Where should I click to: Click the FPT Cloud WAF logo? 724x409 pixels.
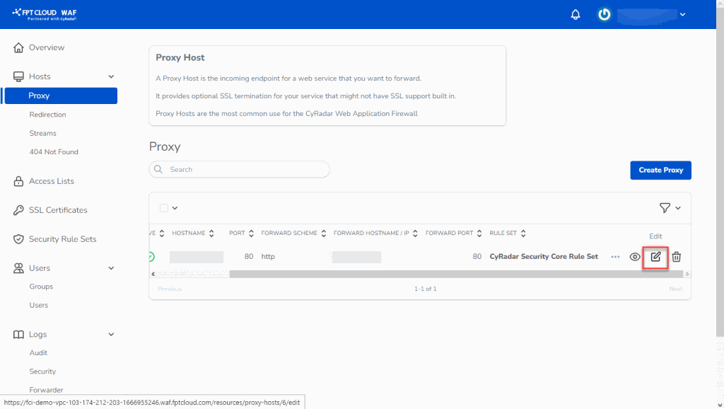pos(45,14)
